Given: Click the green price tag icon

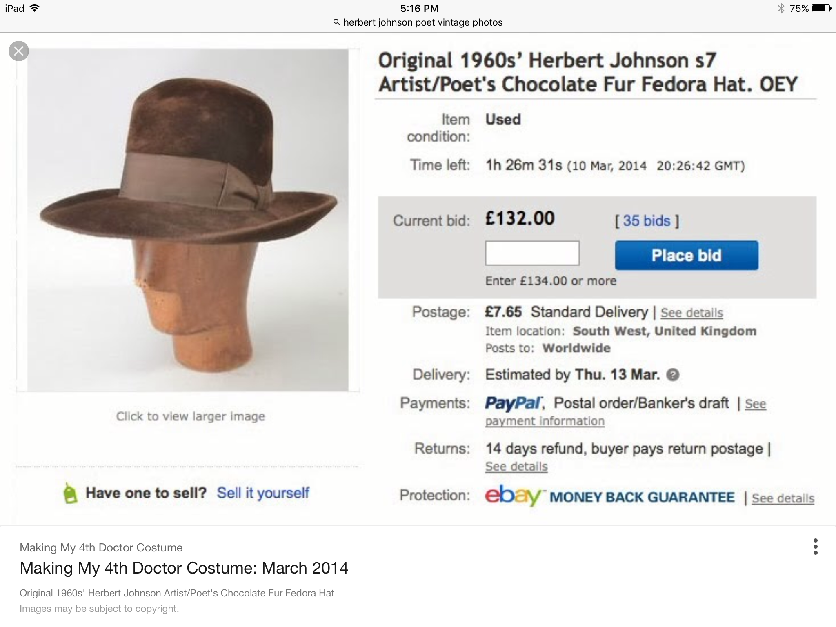Looking at the screenshot, I should [70, 493].
